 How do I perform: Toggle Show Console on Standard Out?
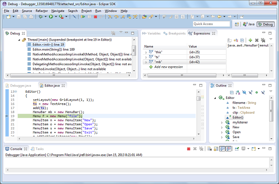pyautogui.click(x=222, y=149)
